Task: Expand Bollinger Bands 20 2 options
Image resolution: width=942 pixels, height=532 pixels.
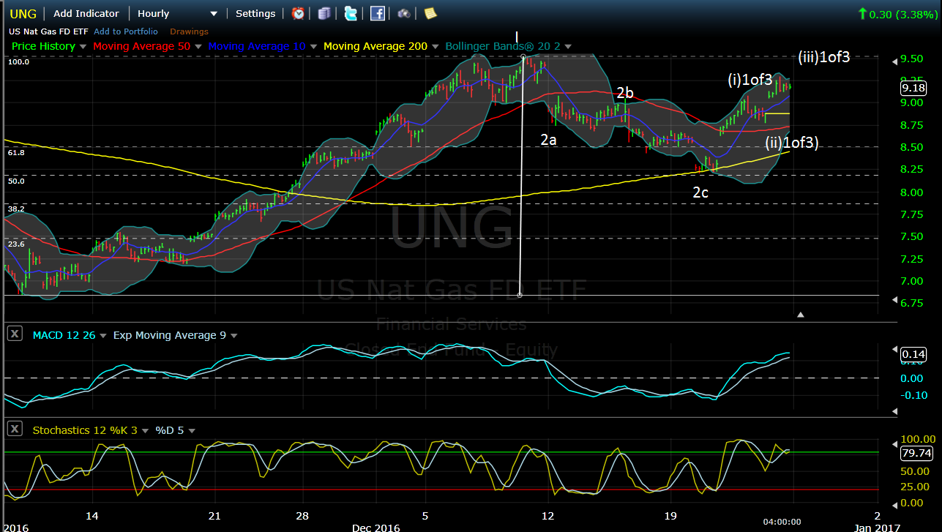Action: [568, 46]
